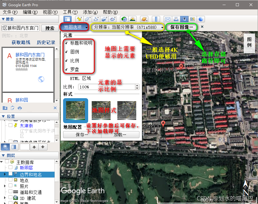
Task: Expand the 照片 tree node
Action: coord(5,186)
